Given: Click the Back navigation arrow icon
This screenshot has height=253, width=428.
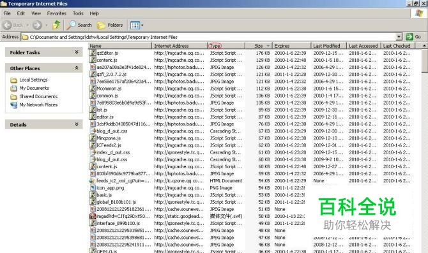Looking at the screenshot, I should [x=7, y=25].
